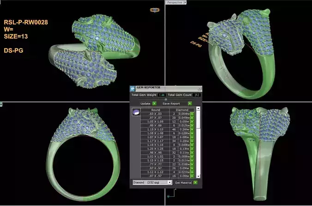The width and height of the screenshot is (312, 206).
Task: Click green arrow in the .77 X .77 row
Action: tap(192, 164)
